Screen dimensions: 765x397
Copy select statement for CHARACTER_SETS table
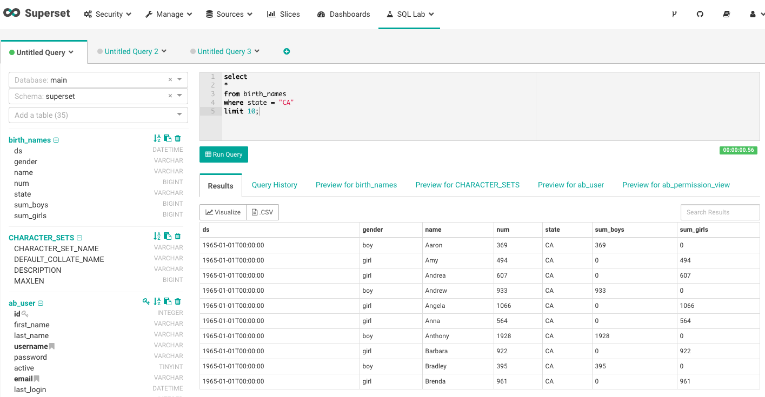168,237
